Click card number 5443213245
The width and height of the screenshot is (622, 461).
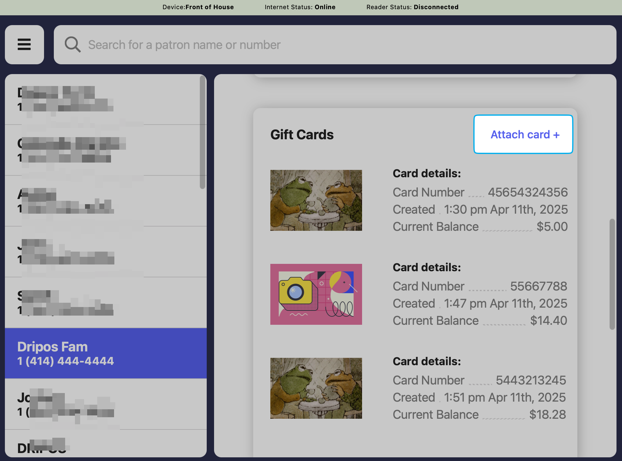pos(531,380)
